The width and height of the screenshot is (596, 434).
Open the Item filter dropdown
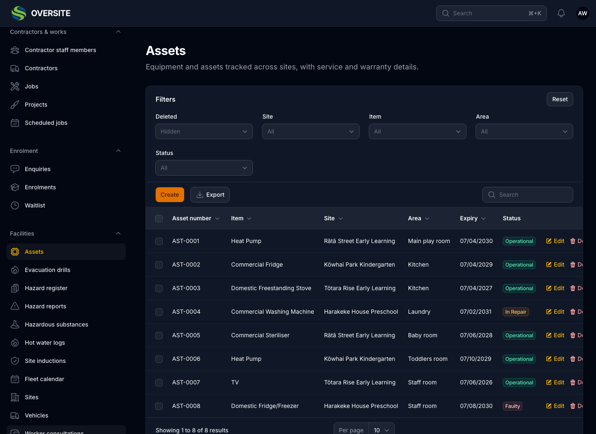(418, 131)
